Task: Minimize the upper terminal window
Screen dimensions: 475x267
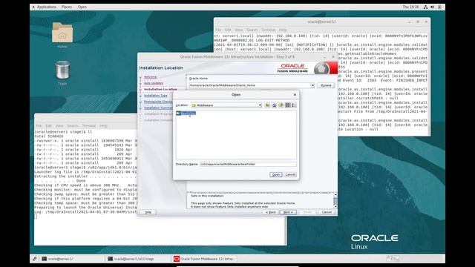Action: click(409, 22)
